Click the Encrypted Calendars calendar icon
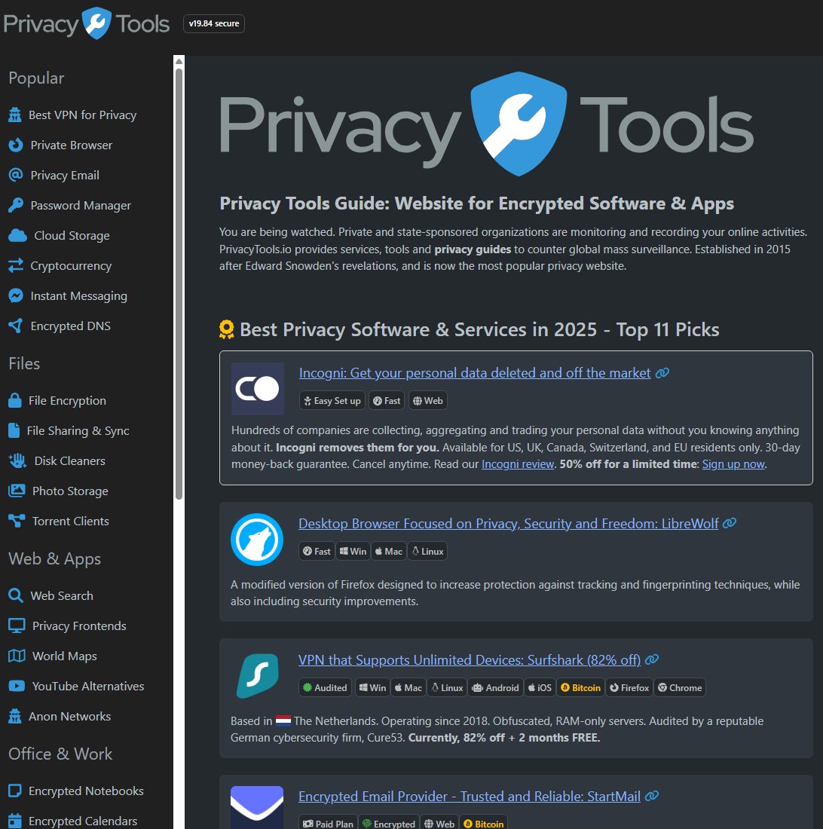Screen dimensions: 823x829 pyautogui.click(x=15, y=821)
